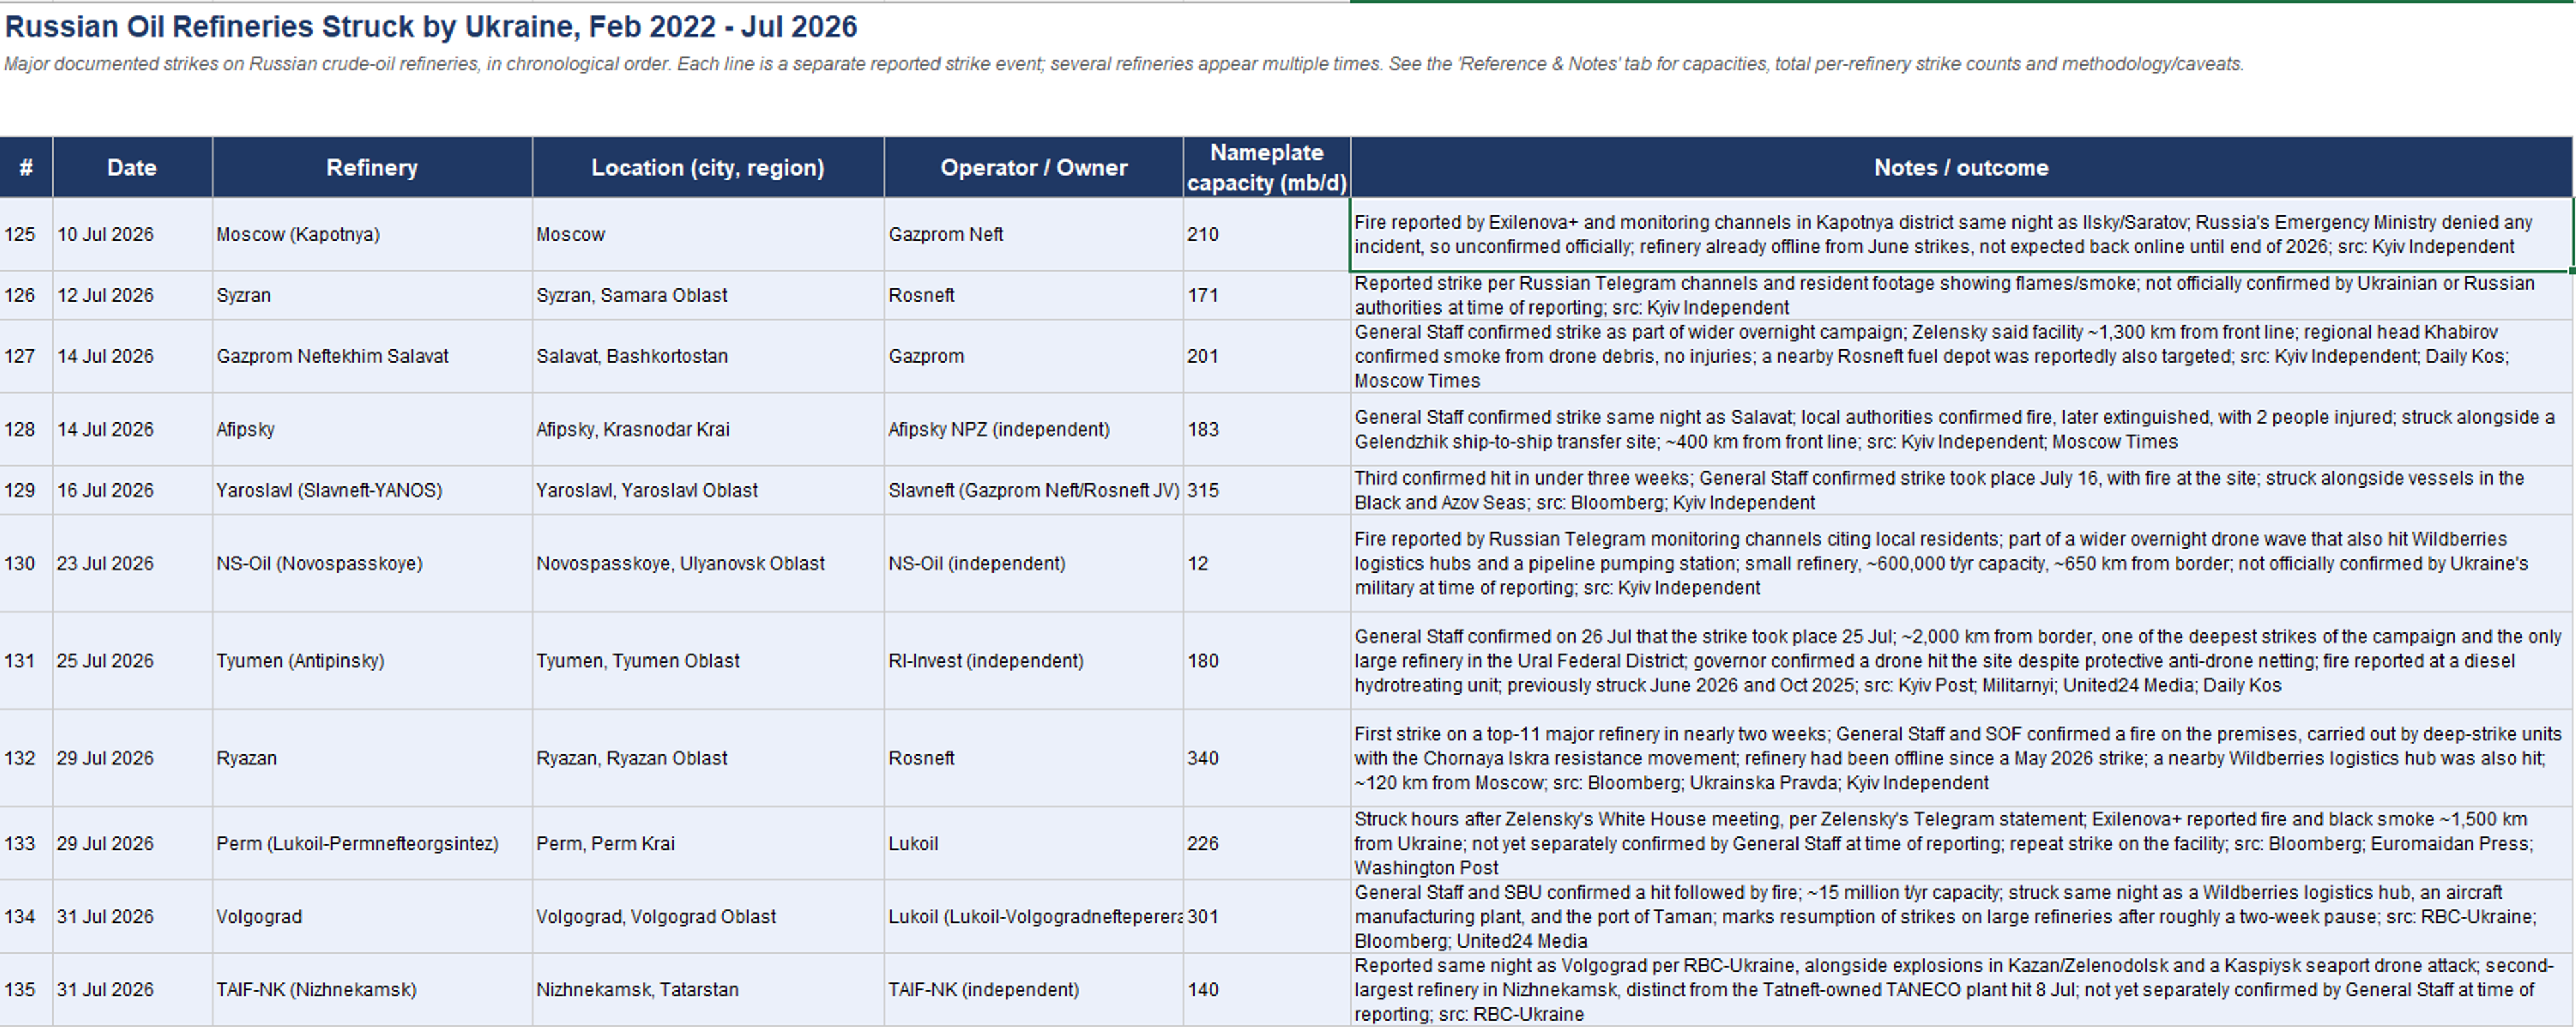The width and height of the screenshot is (2576, 1028).
Task: Click the 'Salavat, Bashkortostan' location cell
Action: 708,356
